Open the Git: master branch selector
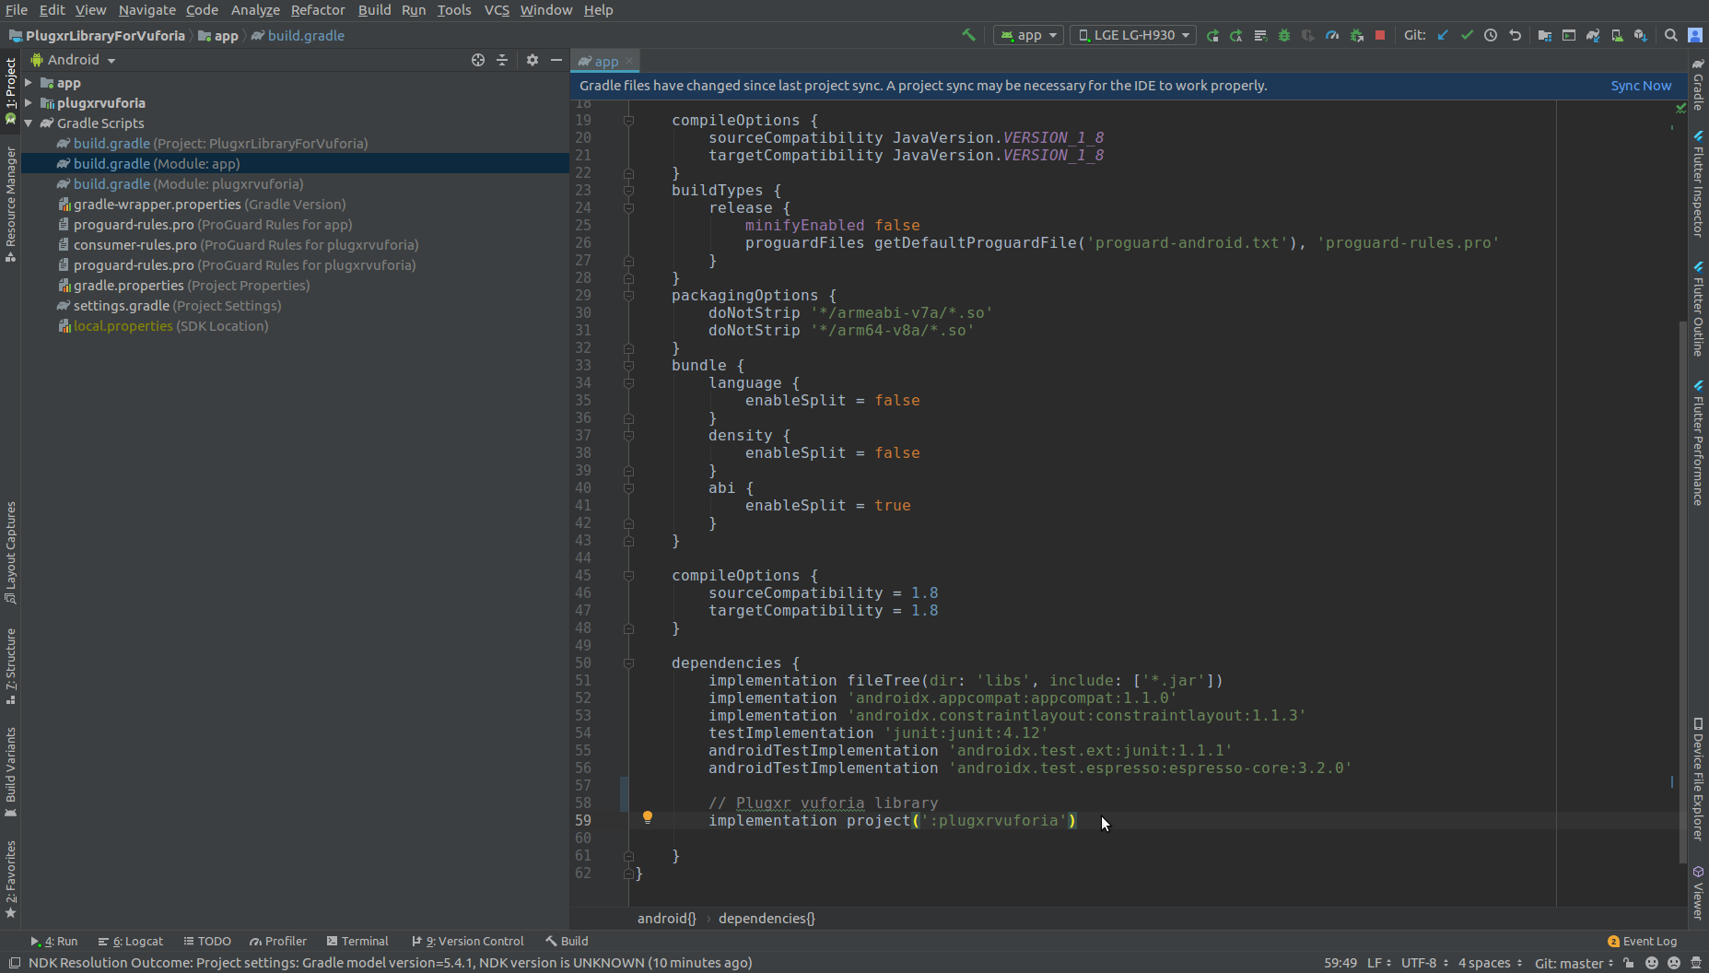Image resolution: width=1709 pixels, height=973 pixels. pyautogui.click(x=1574, y=963)
